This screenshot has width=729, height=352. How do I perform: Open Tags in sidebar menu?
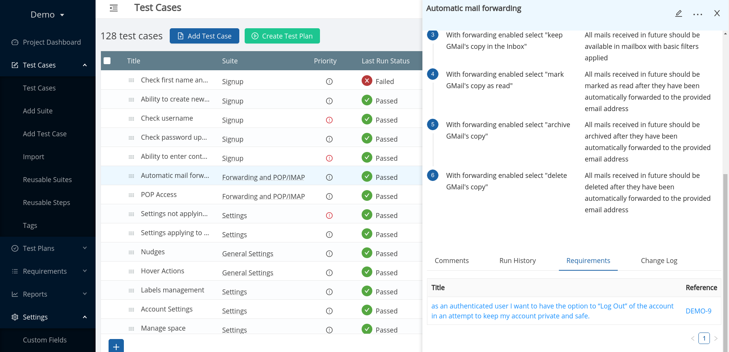pos(30,226)
